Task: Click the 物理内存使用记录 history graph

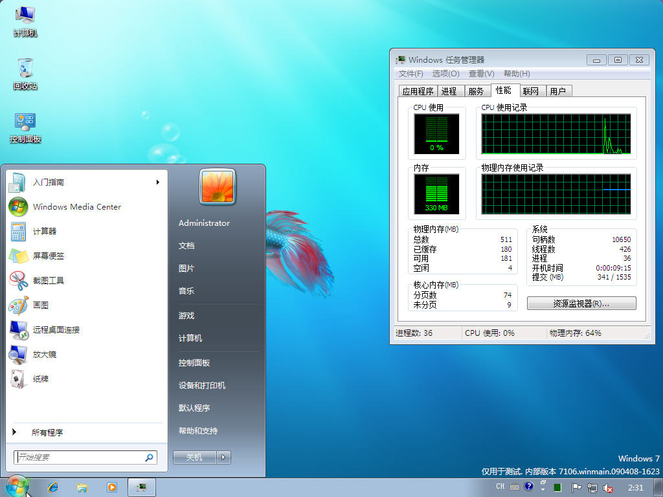Action: 556,194
